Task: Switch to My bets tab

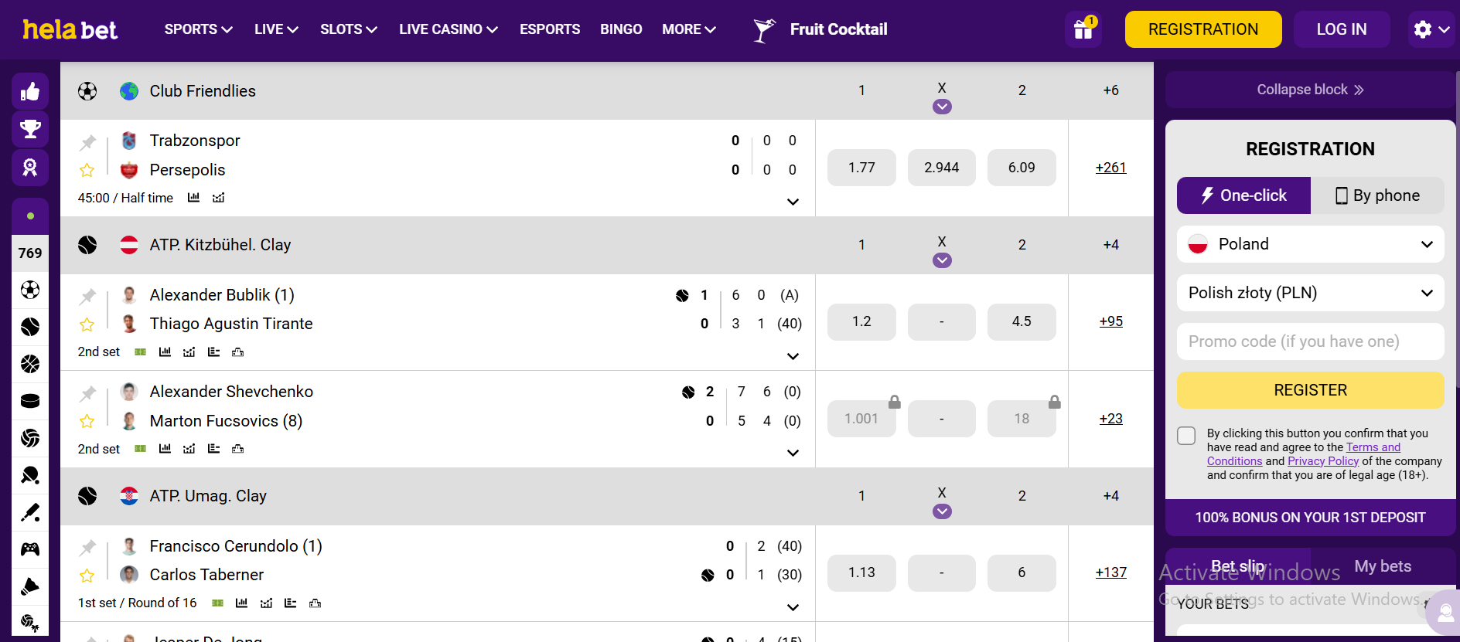Action: 1383,566
